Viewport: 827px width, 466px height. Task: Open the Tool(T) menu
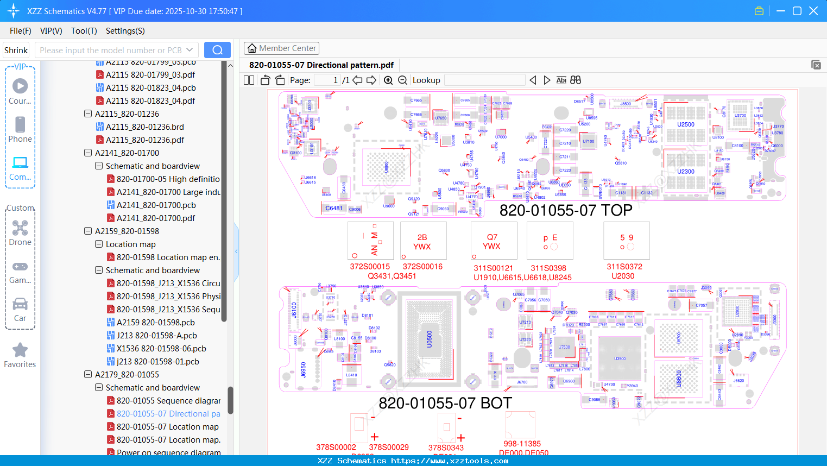click(84, 31)
